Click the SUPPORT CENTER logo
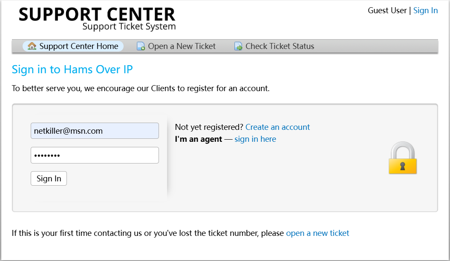 (97, 14)
